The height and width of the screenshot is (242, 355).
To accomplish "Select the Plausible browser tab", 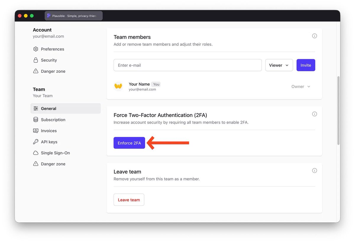I will click(x=74, y=16).
